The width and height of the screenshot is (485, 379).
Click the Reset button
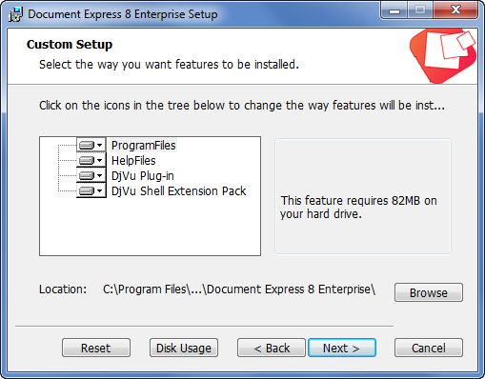[x=96, y=348]
